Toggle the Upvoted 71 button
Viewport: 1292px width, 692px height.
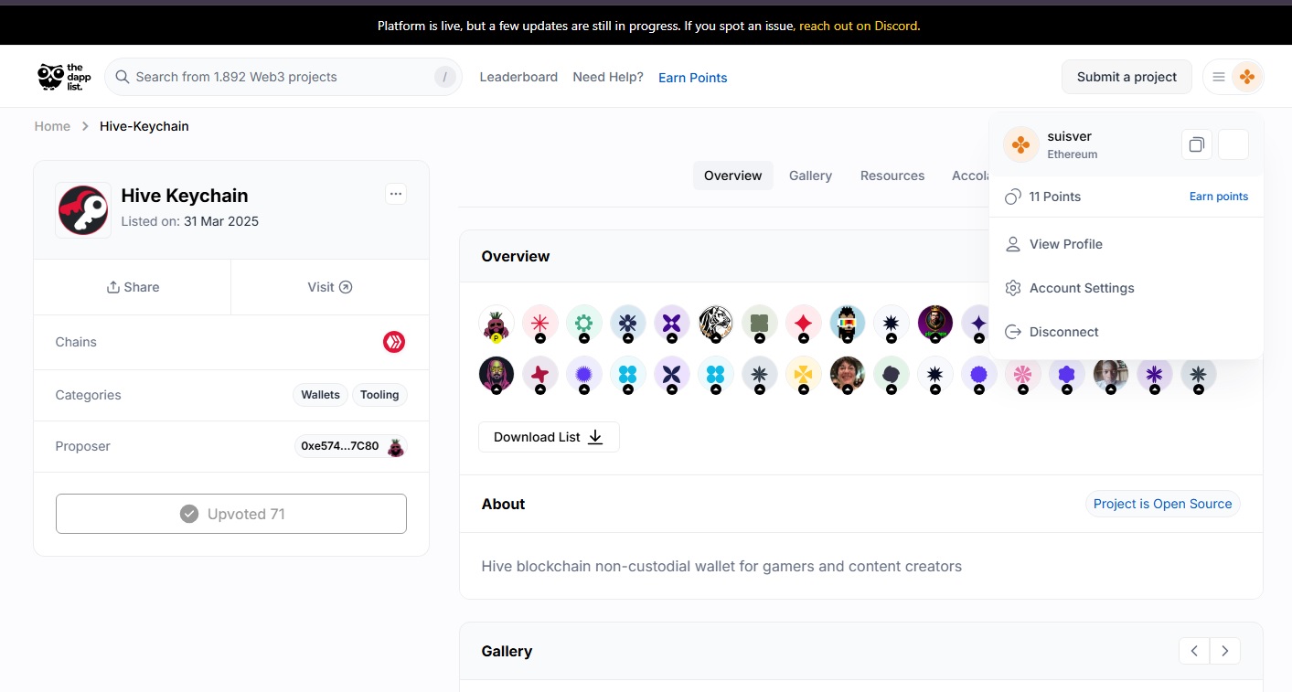(x=231, y=514)
